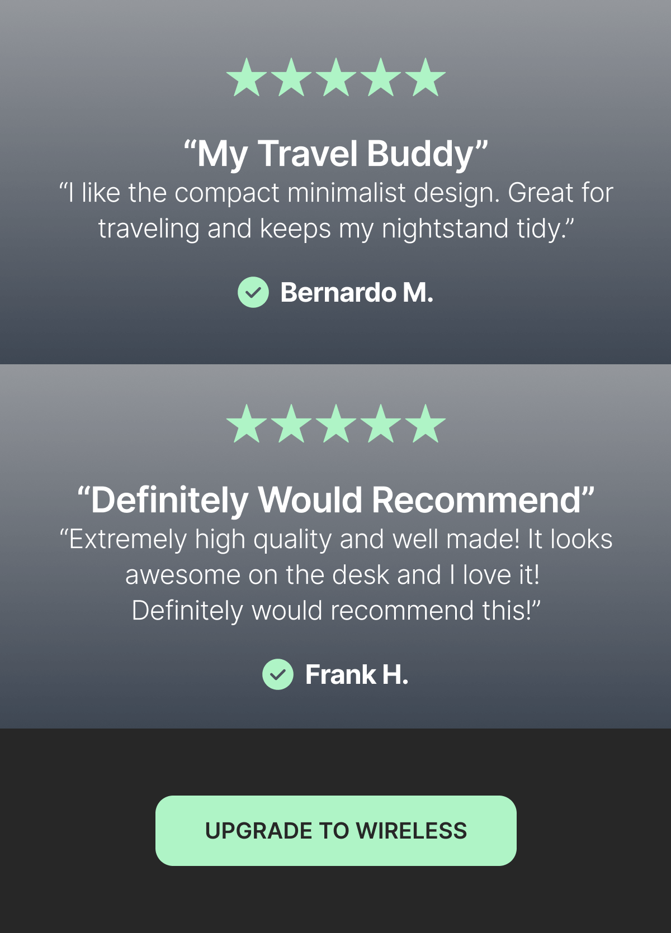Click the fourth star in Frank's review rating

point(381,424)
